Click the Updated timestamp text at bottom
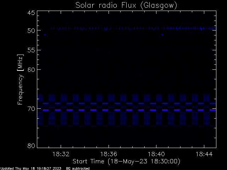Image resolution: width=227 pixels, height=170 pixels. [x=31, y=169]
